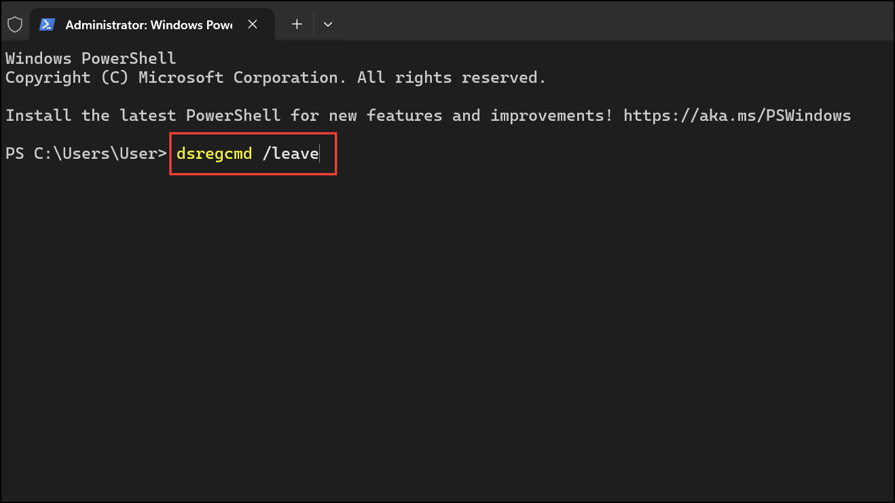Click the PowerShell icon on the active tab
Image resolution: width=895 pixels, height=503 pixels.
[46, 24]
